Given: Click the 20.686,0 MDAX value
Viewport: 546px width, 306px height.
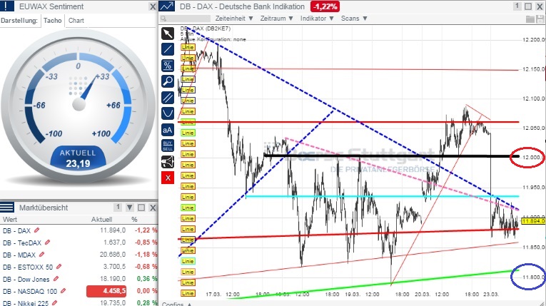Looking at the screenshot, I should click(x=112, y=255).
